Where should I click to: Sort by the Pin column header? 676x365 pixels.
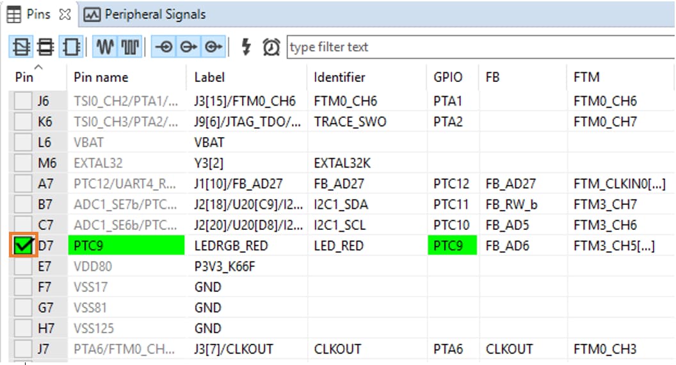(x=26, y=77)
